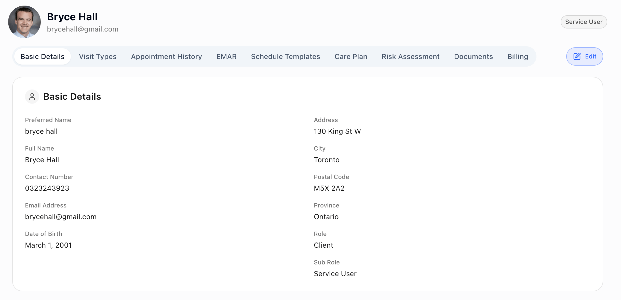Switch to the Visit Types tab
The width and height of the screenshot is (621, 300).
(x=98, y=56)
